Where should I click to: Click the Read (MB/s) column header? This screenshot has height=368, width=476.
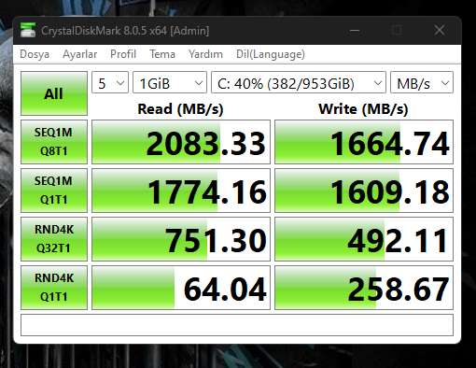[x=180, y=109]
